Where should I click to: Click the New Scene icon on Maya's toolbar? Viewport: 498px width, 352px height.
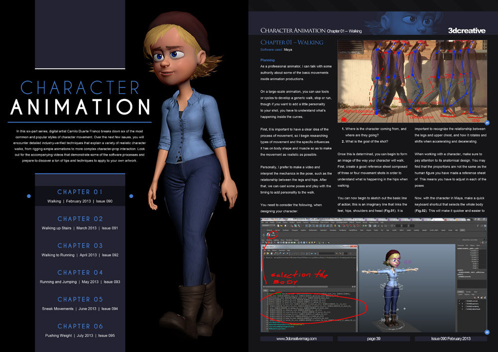[278, 226]
